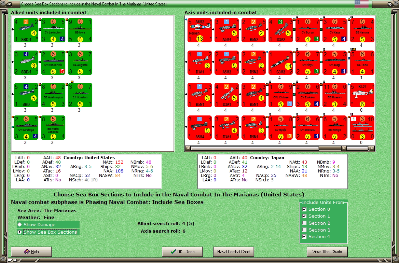Select the CV Shokaku carrier counter

(x=308, y=128)
